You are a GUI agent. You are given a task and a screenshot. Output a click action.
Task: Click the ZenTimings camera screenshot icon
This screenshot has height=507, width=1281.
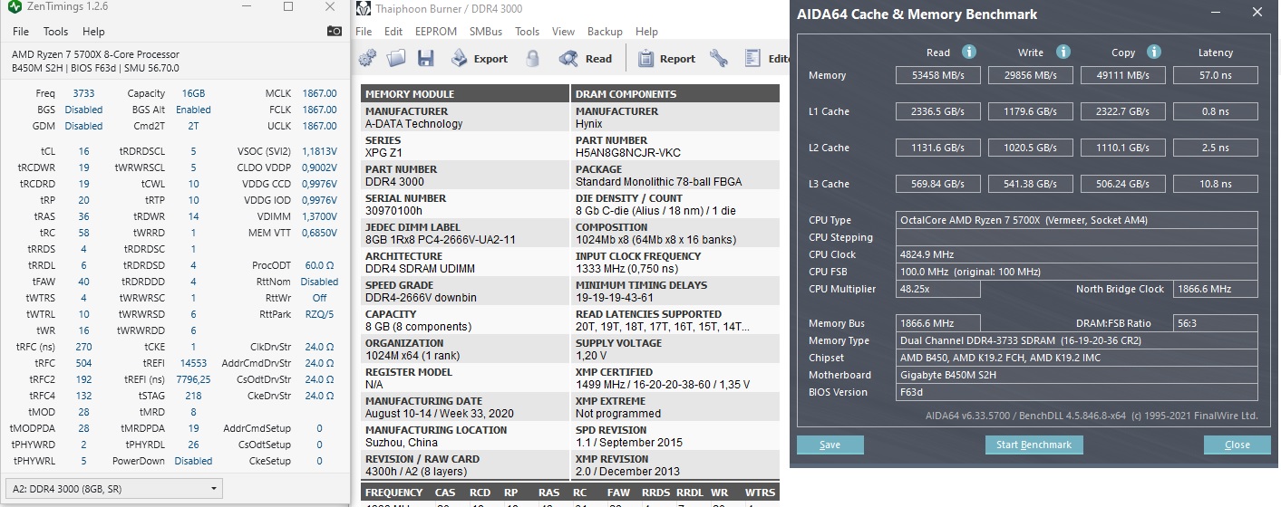point(335,31)
